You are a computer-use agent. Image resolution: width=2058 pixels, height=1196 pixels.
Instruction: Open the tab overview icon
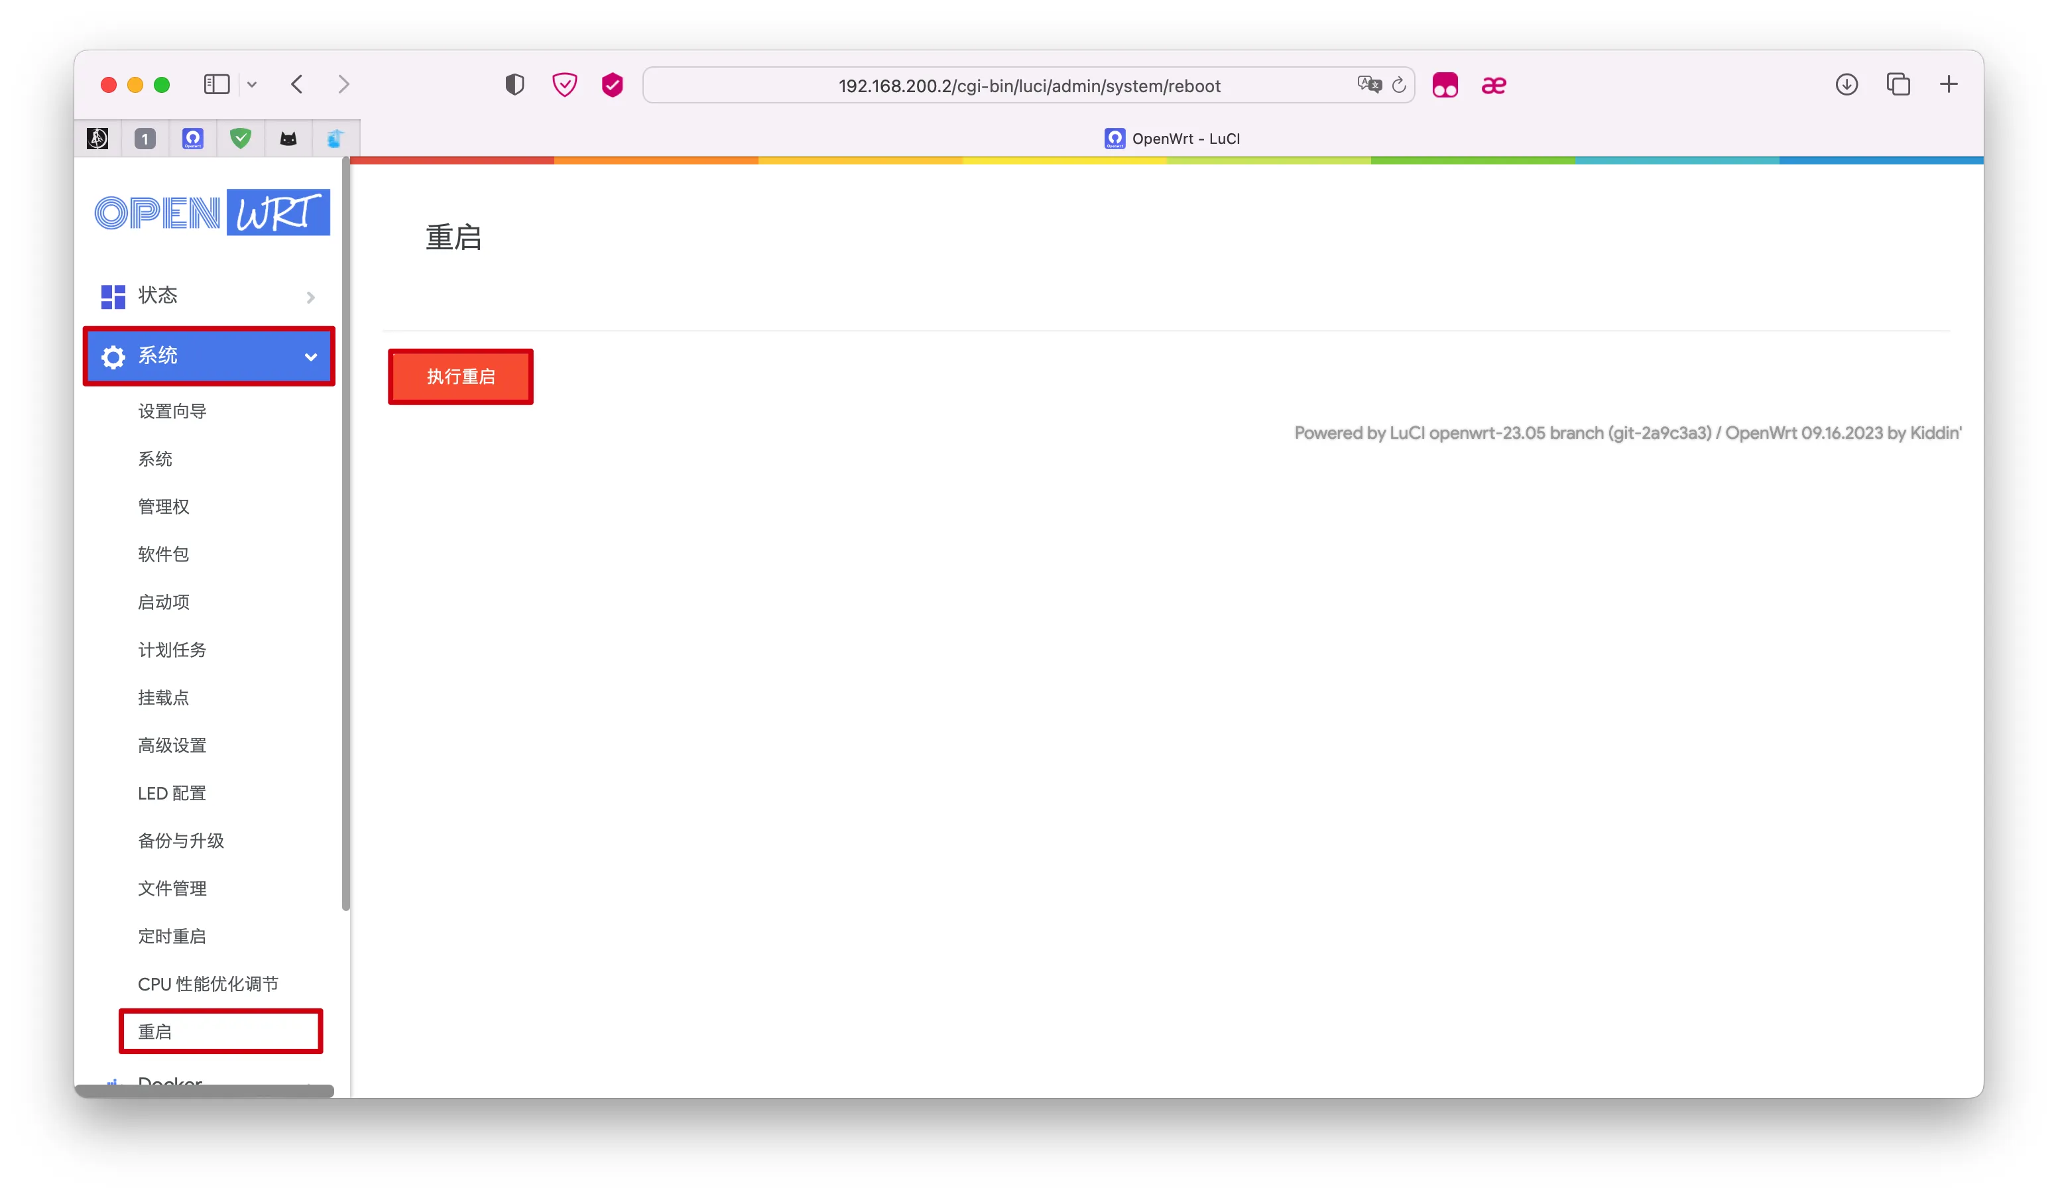(x=1898, y=84)
